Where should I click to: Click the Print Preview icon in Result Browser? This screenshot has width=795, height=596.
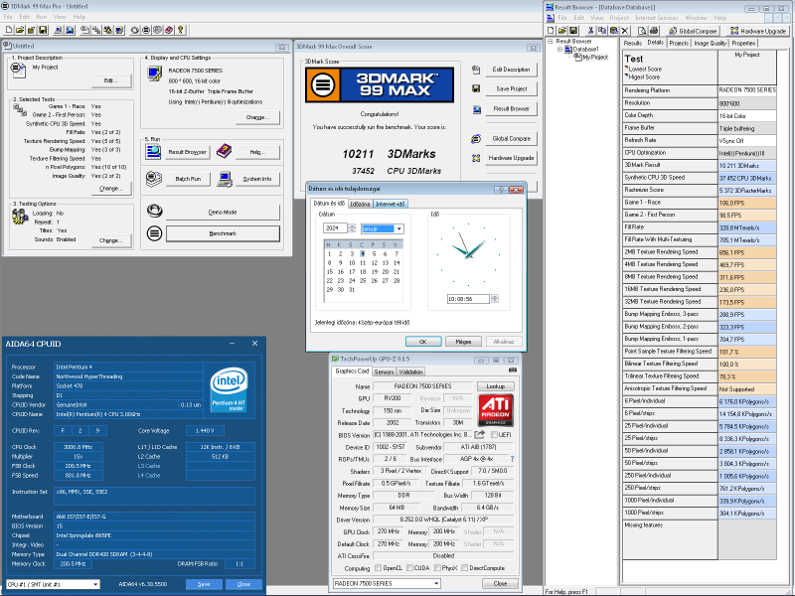tap(642, 31)
